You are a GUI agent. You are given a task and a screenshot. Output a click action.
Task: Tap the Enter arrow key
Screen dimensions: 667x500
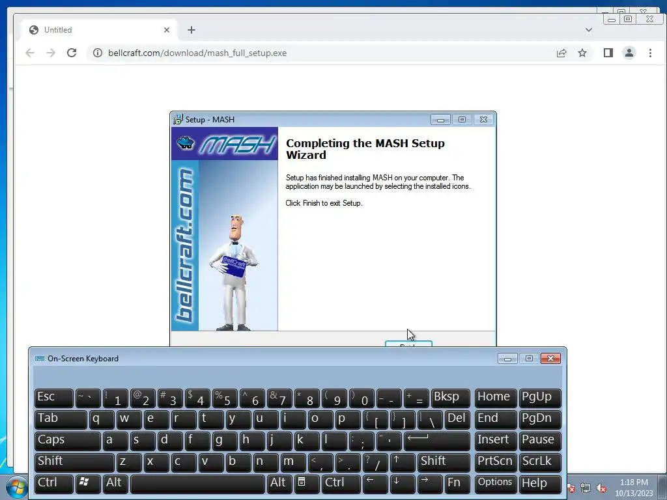click(x=437, y=441)
